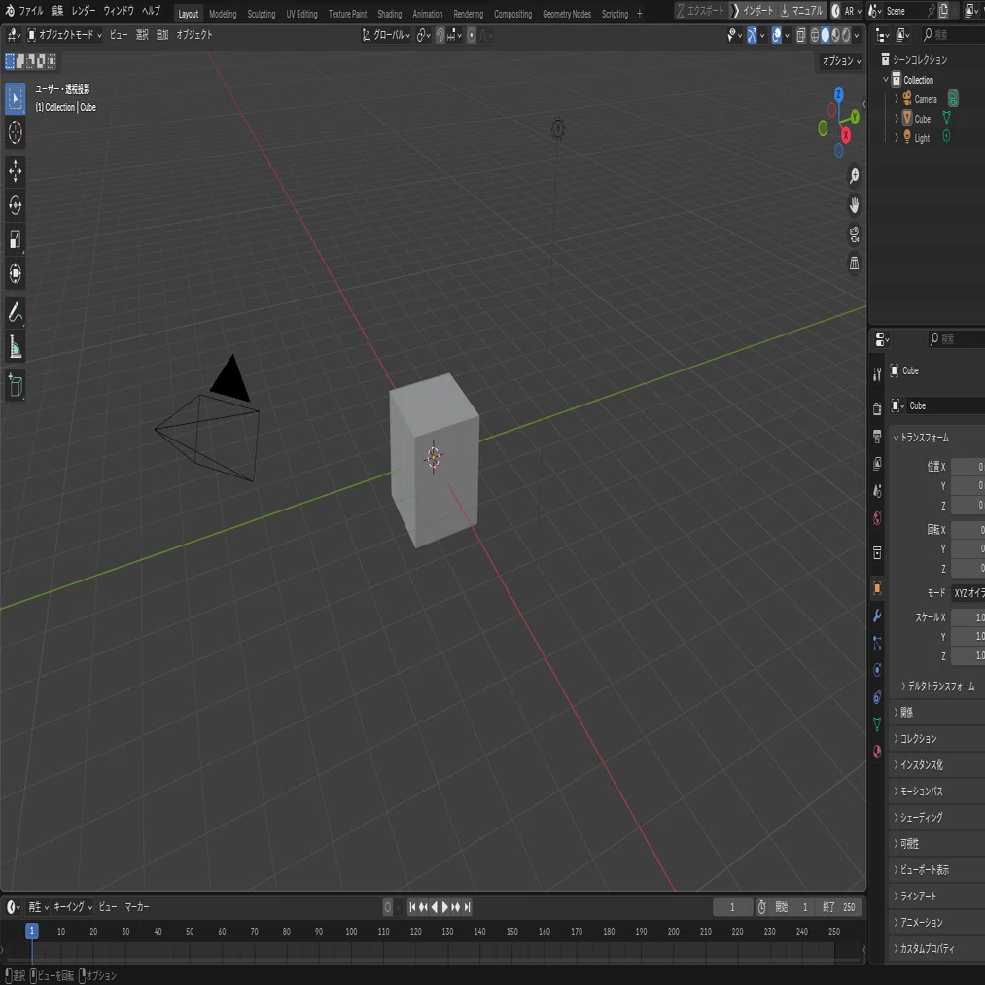Select the Scale tool in left toolbar
This screenshot has height=985, width=985.
click(x=16, y=239)
